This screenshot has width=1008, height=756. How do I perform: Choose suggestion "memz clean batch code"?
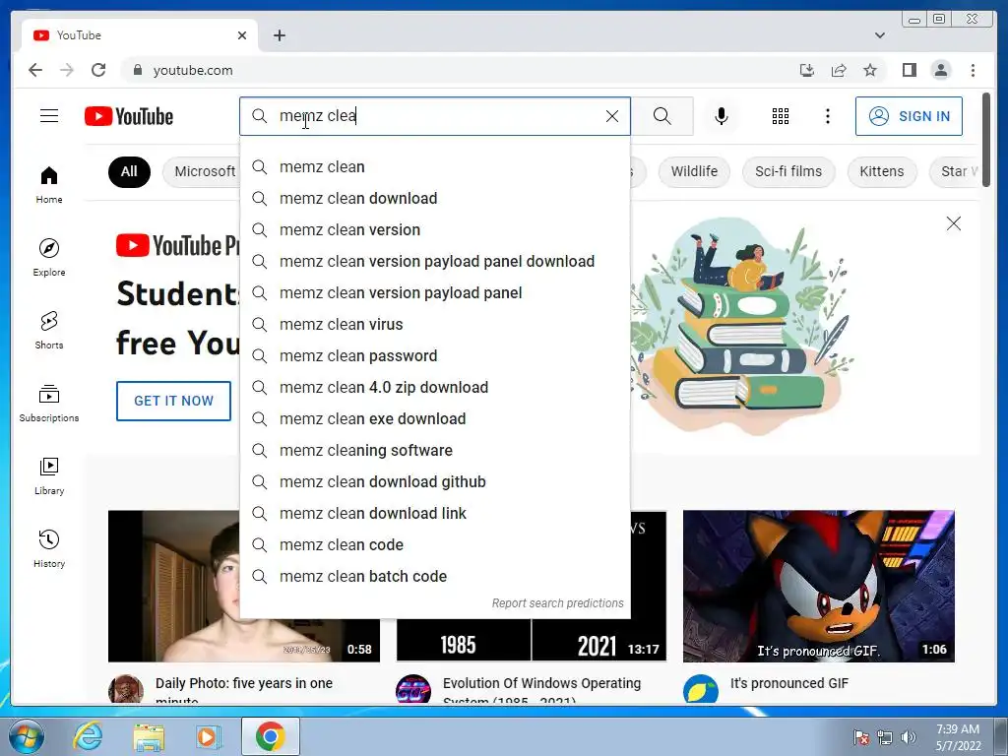tap(434, 577)
